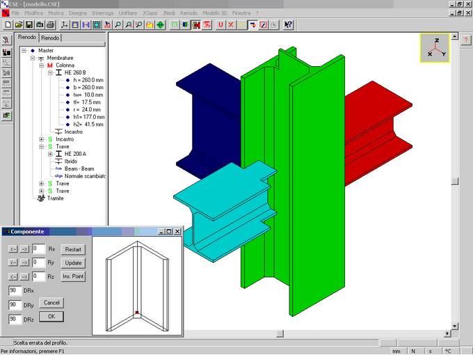Click the DRz value input field
473x355 pixels.
coord(15,319)
